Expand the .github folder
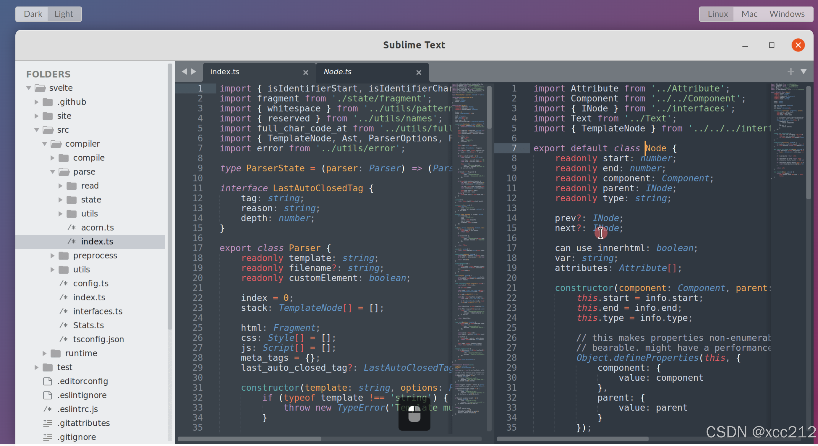The width and height of the screenshot is (818, 446). point(36,102)
